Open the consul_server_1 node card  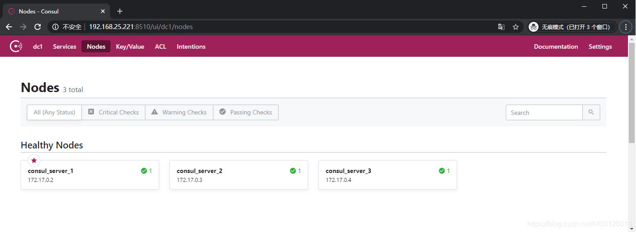[x=90, y=175]
